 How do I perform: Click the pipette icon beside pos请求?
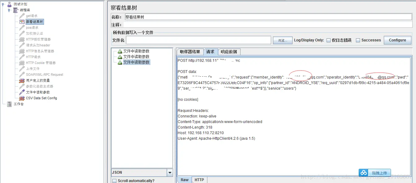pos(22,28)
